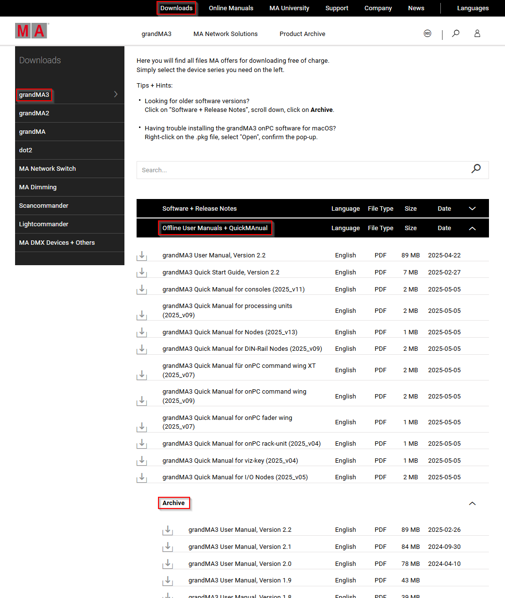
Task: Expand grandMA3 sidebar arrow
Action: coord(116,94)
